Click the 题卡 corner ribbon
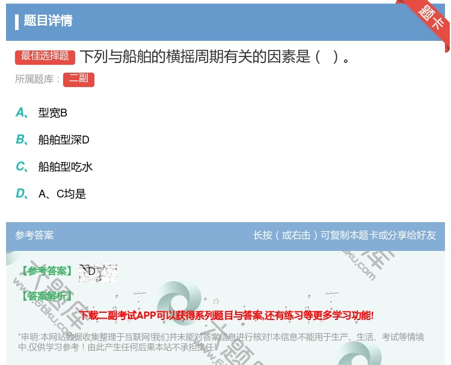 point(430,19)
